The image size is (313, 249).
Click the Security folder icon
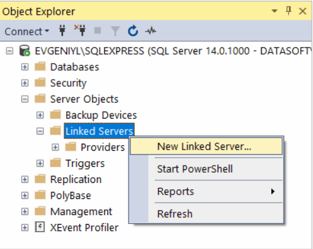coord(40,83)
